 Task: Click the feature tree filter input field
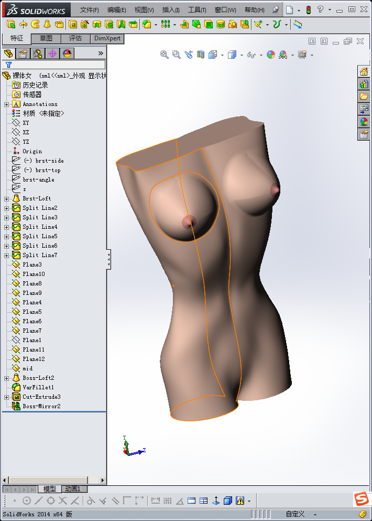54,65
